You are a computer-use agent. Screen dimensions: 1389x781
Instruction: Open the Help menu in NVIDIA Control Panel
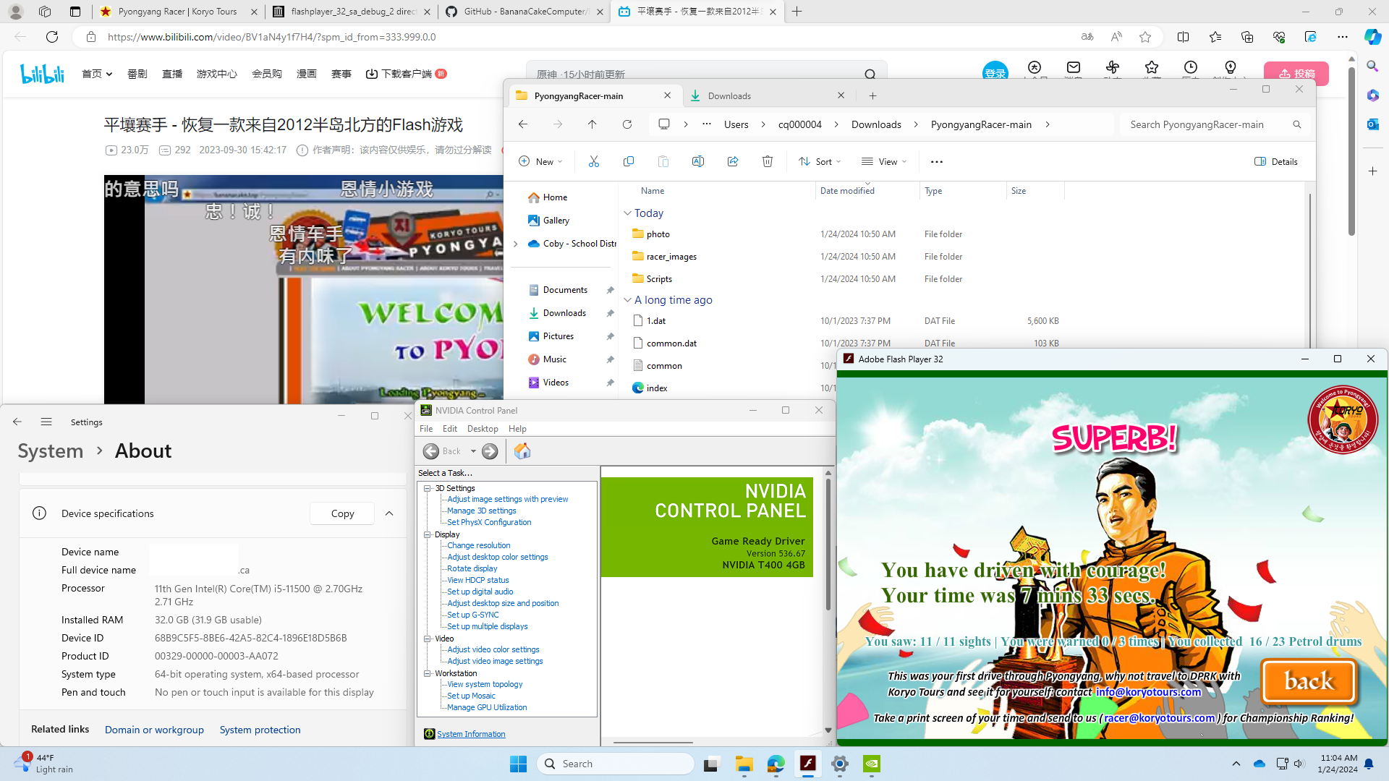[517, 429]
